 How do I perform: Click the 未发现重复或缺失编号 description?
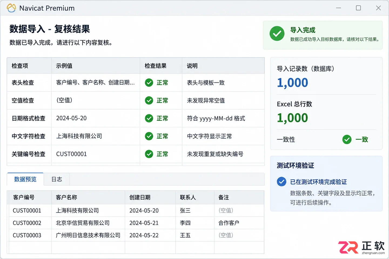215,154
